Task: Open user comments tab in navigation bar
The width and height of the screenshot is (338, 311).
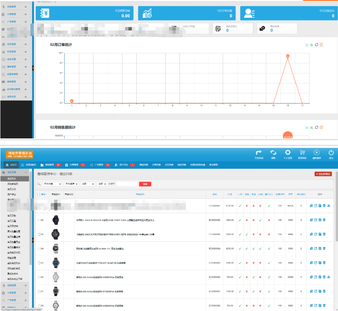Action: [125, 165]
